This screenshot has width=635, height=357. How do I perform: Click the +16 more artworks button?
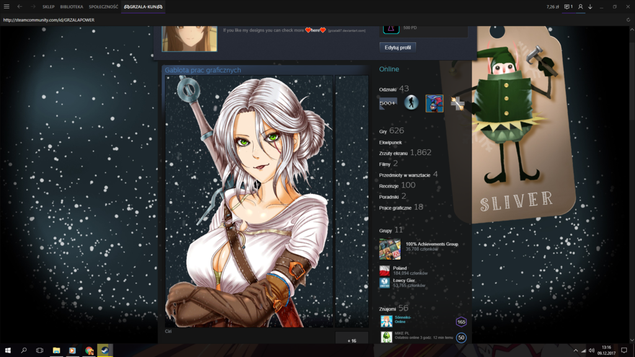352,338
